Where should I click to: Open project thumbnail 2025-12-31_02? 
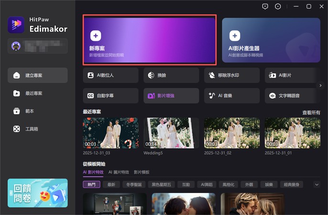coord(232,133)
